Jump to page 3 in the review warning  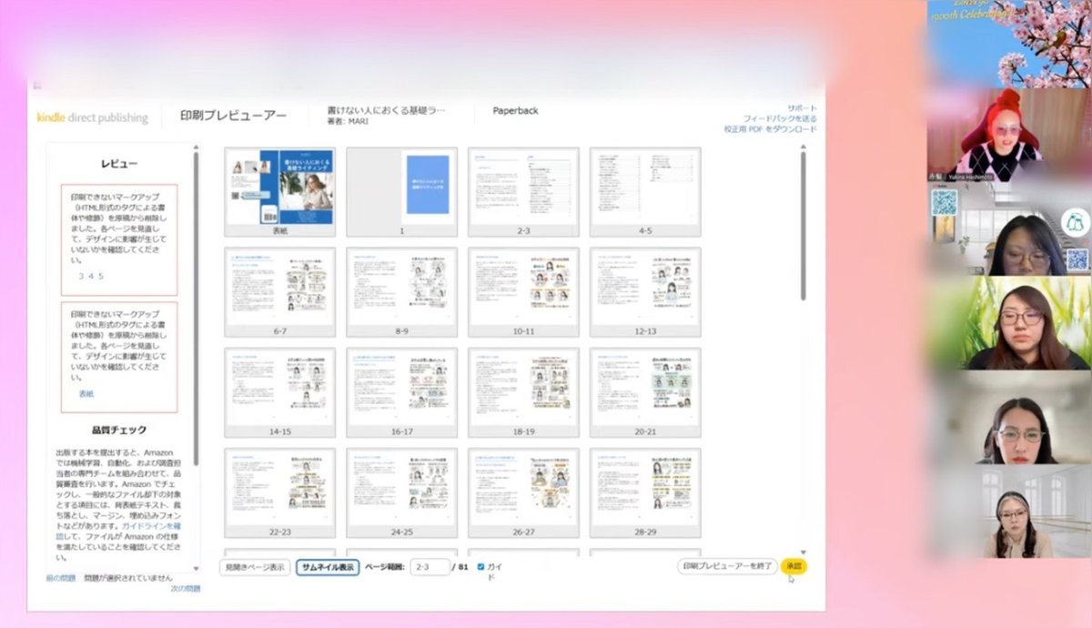tap(81, 275)
